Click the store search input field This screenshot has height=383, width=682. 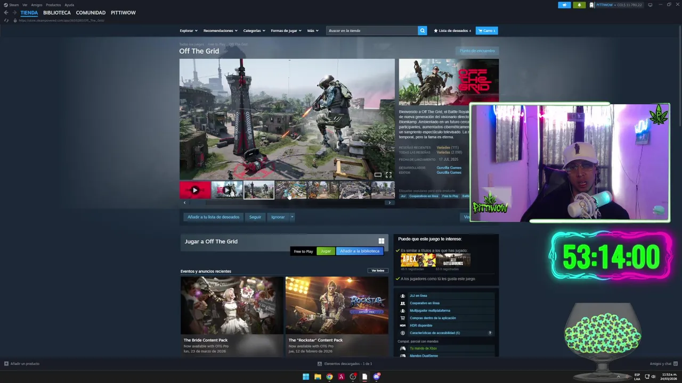pyautogui.click(x=372, y=31)
